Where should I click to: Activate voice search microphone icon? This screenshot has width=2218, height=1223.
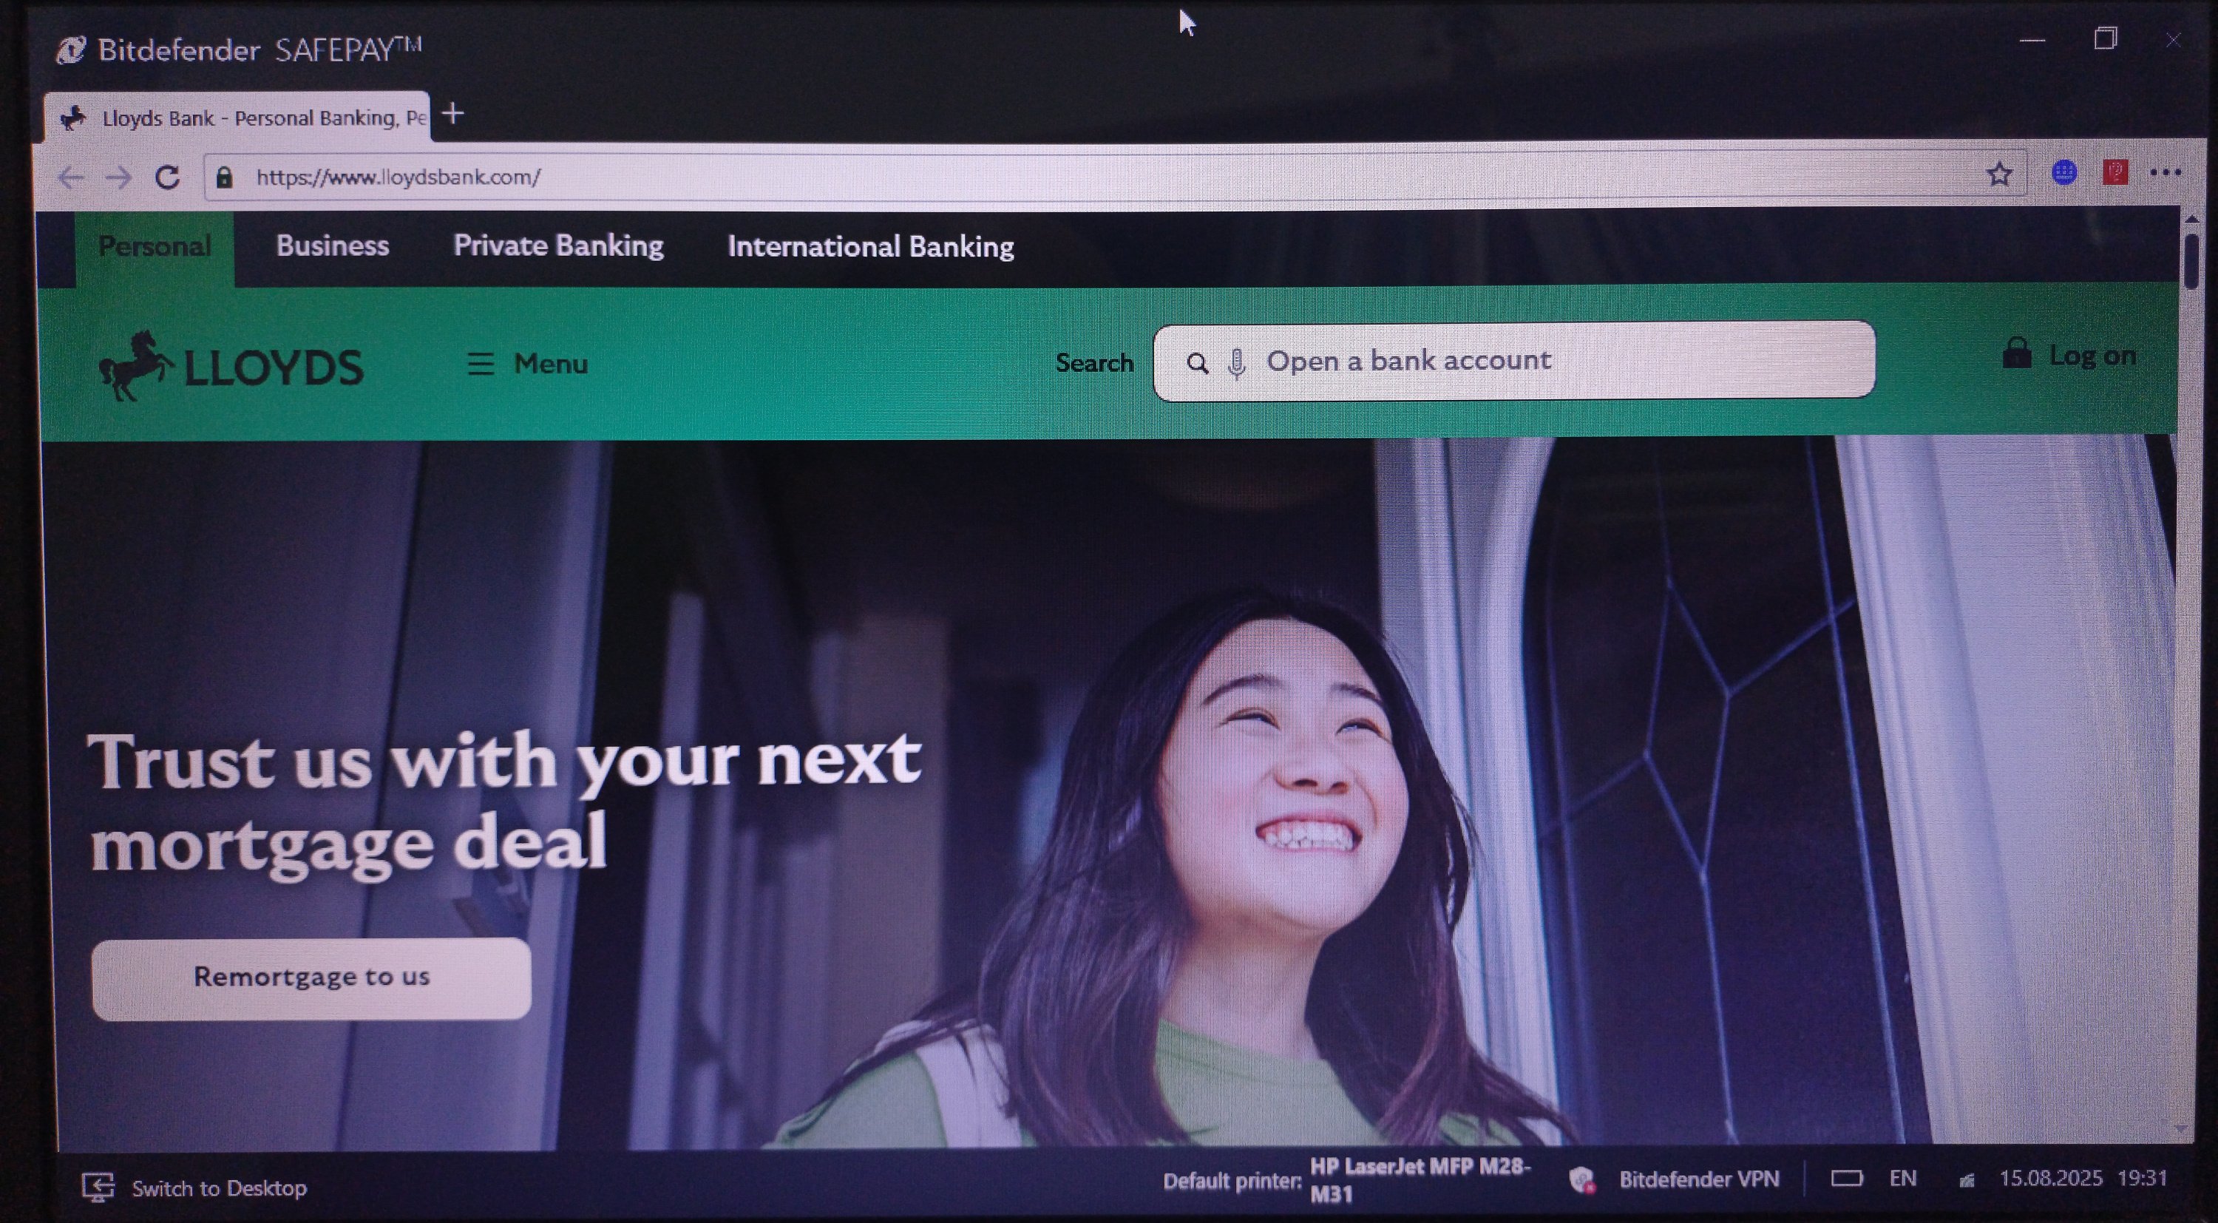pyautogui.click(x=1236, y=364)
